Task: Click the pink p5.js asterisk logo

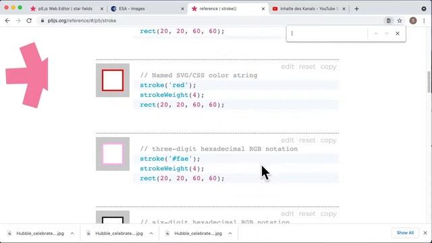Action: pyautogui.click(x=27, y=75)
